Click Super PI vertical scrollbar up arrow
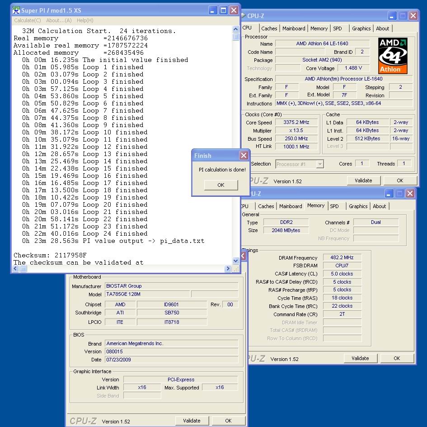427x427 pixels. [x=235, y=28]
